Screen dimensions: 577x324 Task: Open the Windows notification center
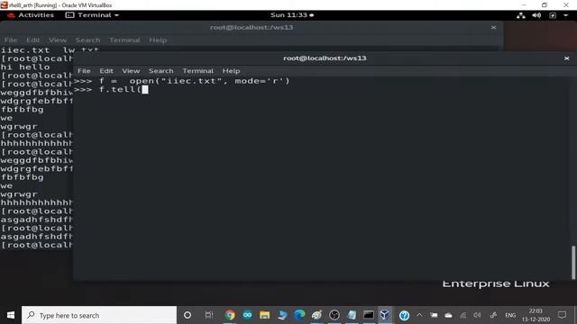click(x=563, y=315)
